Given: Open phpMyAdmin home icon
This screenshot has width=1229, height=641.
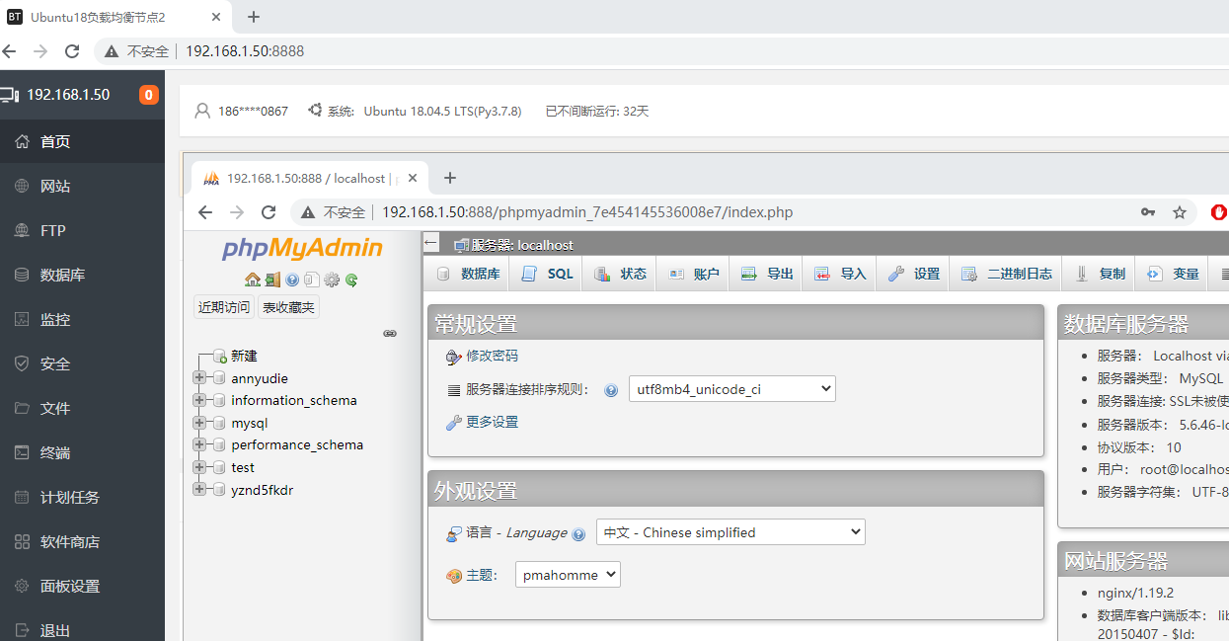Looking at the screenshot, I should click(x=253, y=280).
